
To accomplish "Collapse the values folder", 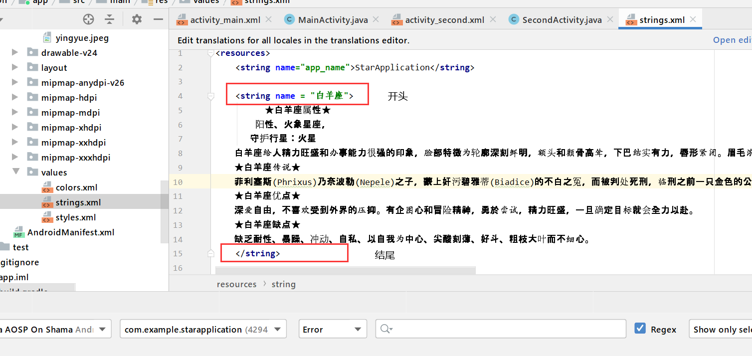I will point(16,173).
